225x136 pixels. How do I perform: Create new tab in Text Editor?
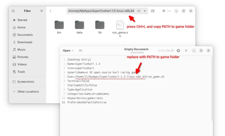click(81, 51)
